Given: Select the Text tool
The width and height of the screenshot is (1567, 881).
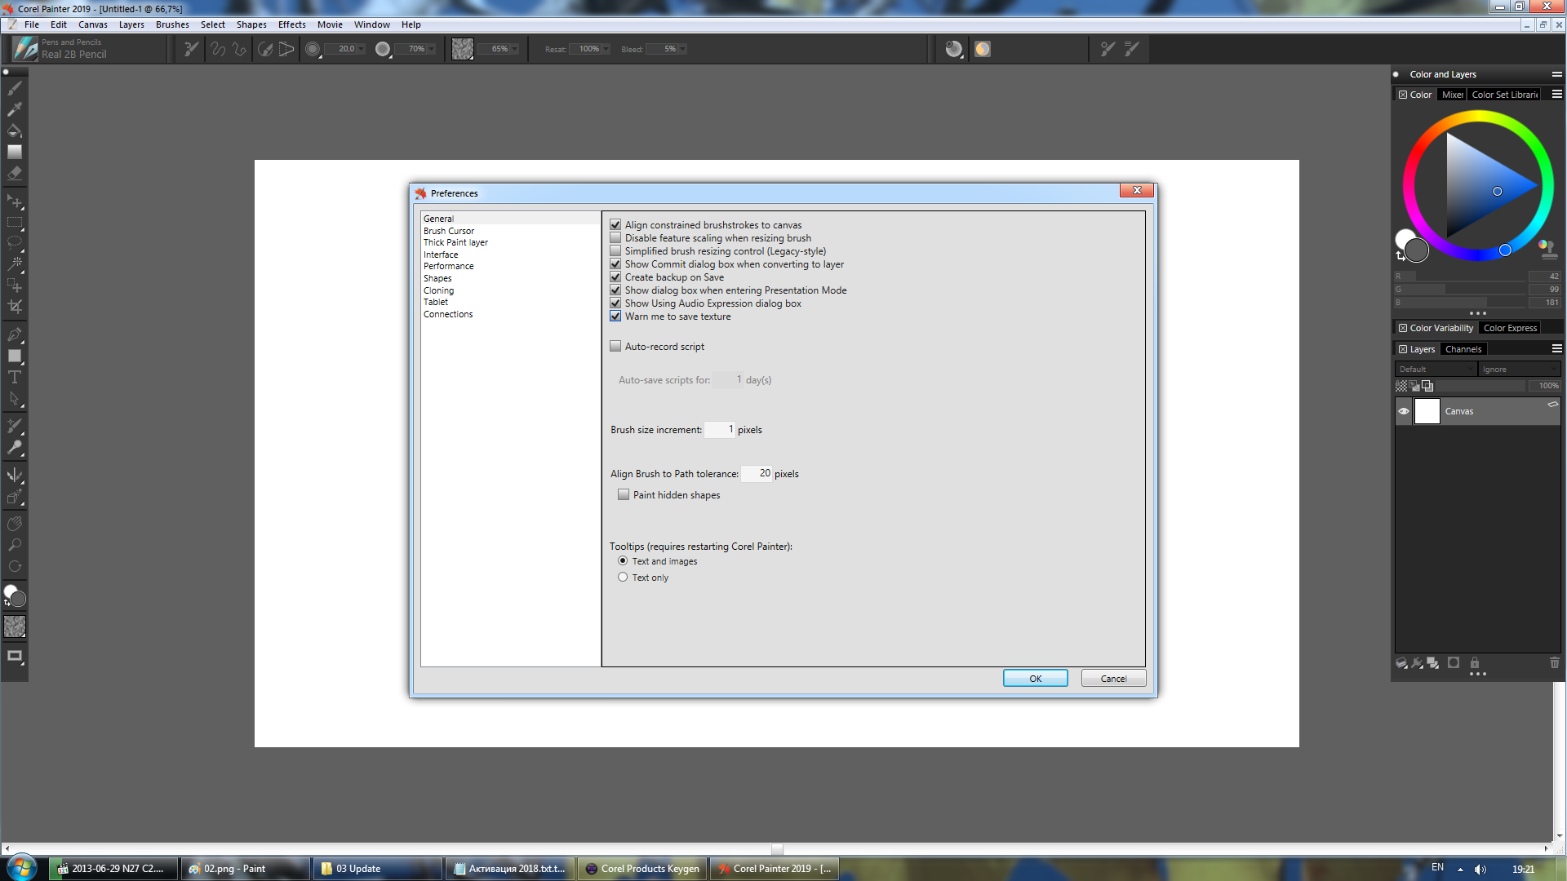Looking at the screenshot, I should pyautogui.click(x=14, y=377).
